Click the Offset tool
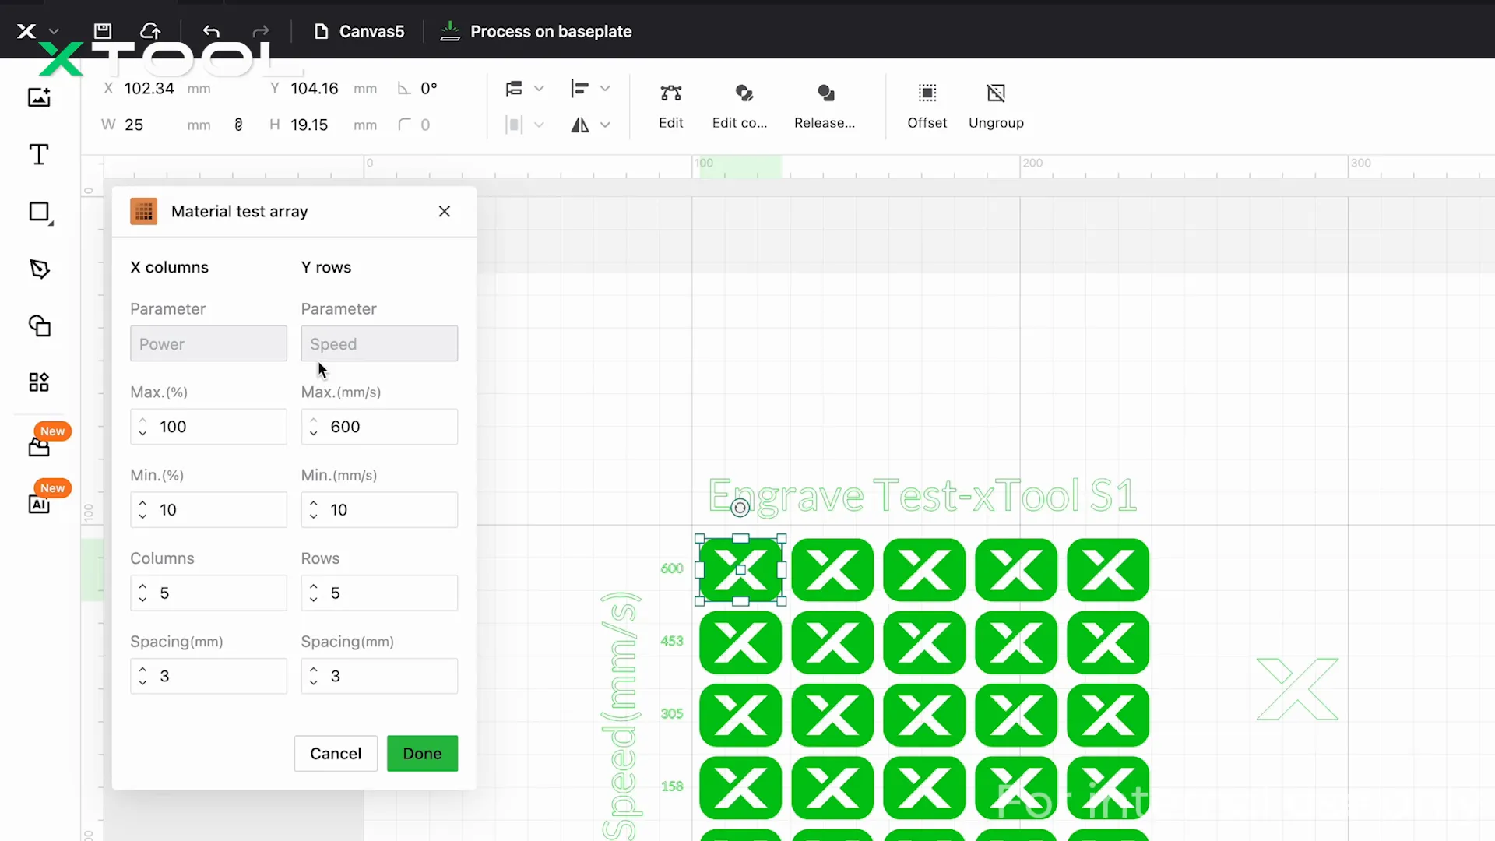 coord(927,106)
